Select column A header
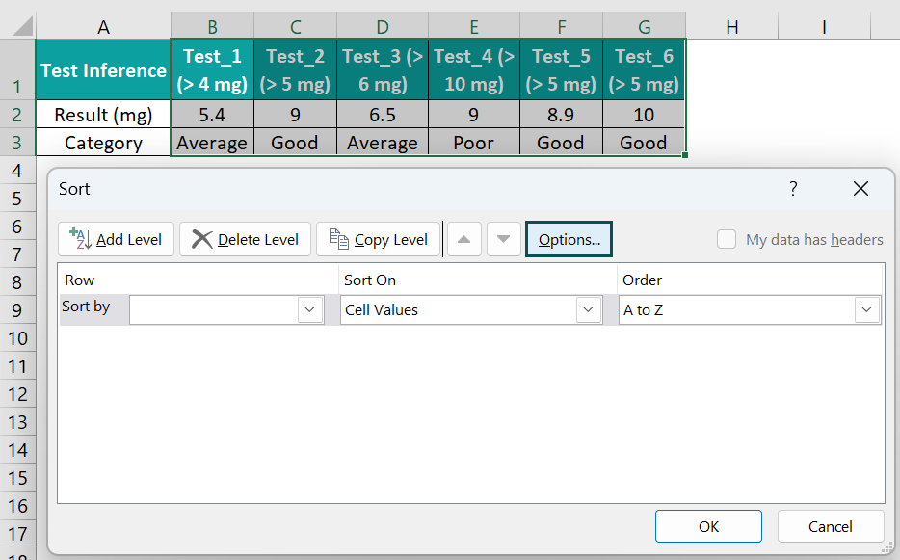 click(103, 26)
